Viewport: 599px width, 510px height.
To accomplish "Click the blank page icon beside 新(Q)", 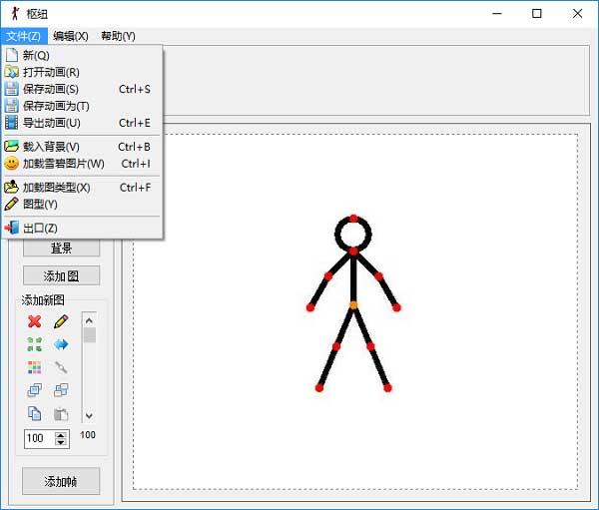I will [x=12, y=55].
